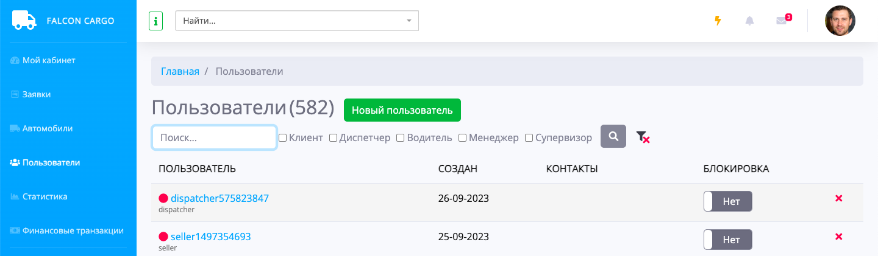Open the notifications bell
Image resolution: width=878 pixels, height=256 pixels.
[749, 21]
